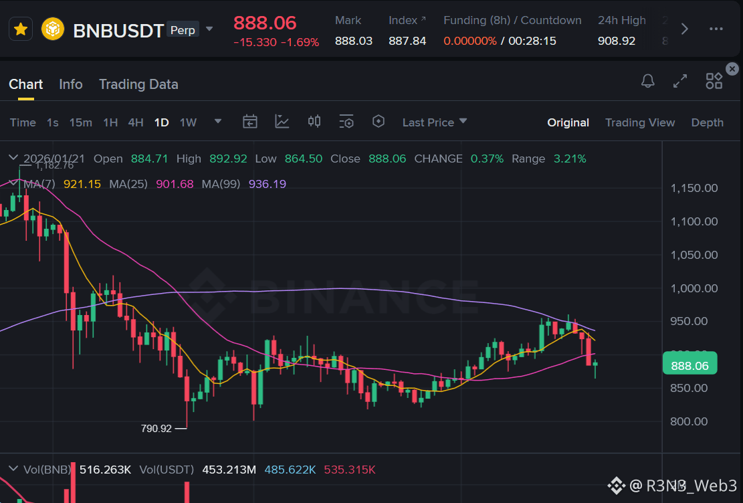The width and height of the screenshot is (743, 503).
Task: Select the Depth chart view
Action: click(707, 122)
